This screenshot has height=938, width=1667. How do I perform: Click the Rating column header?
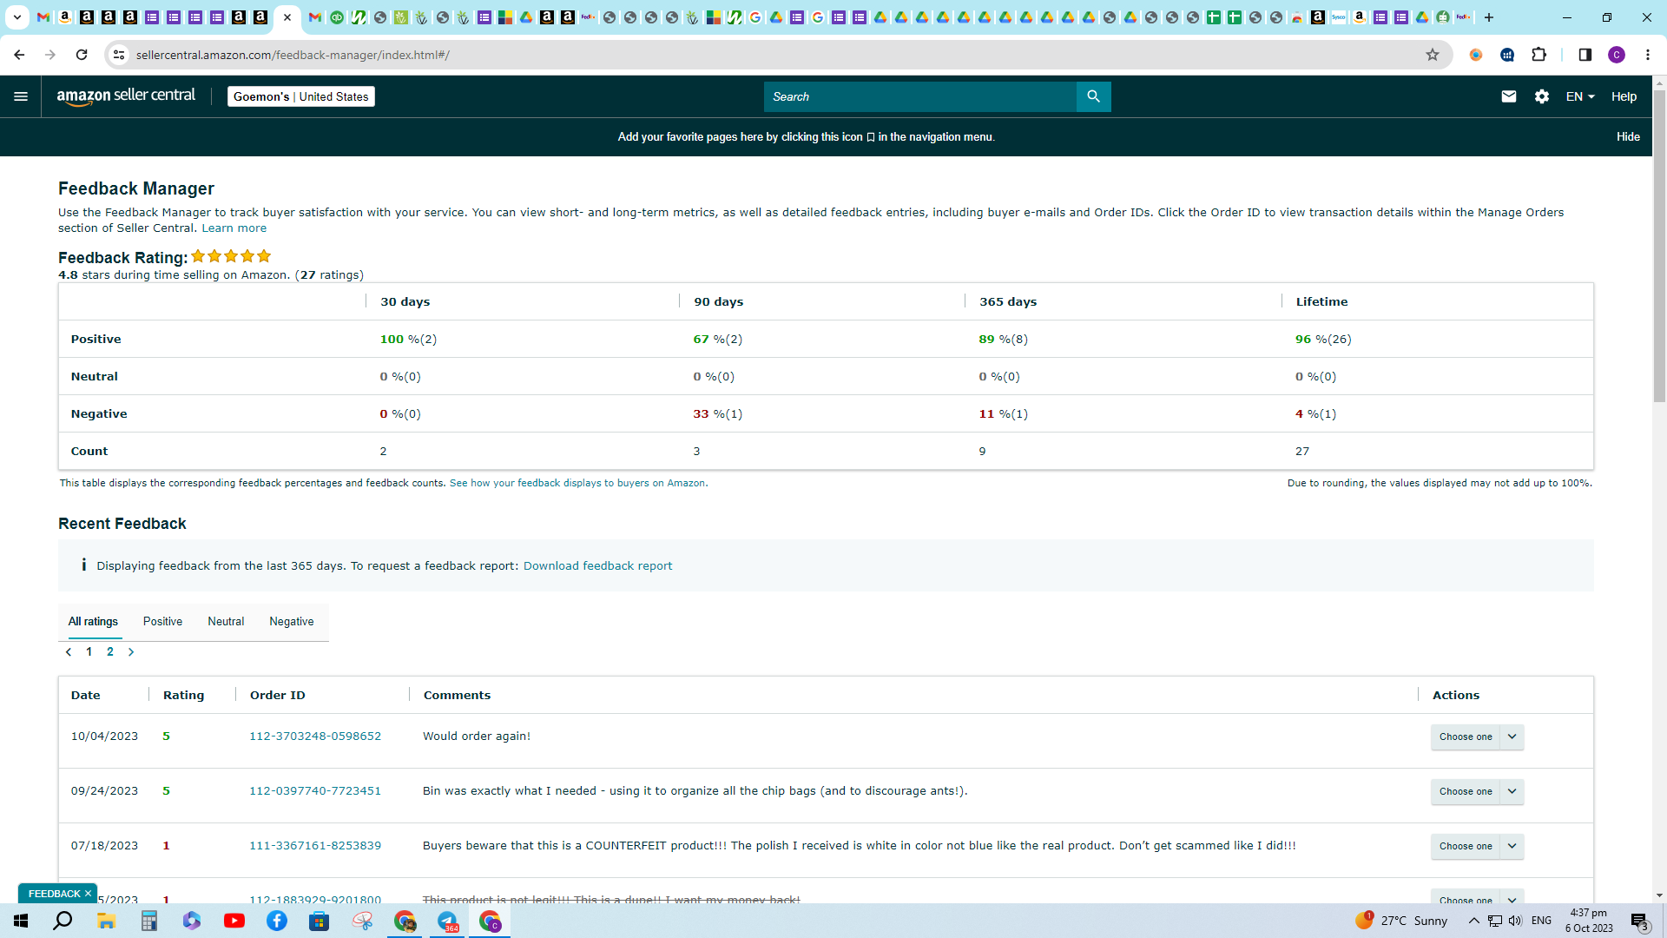tap(183, 696)
